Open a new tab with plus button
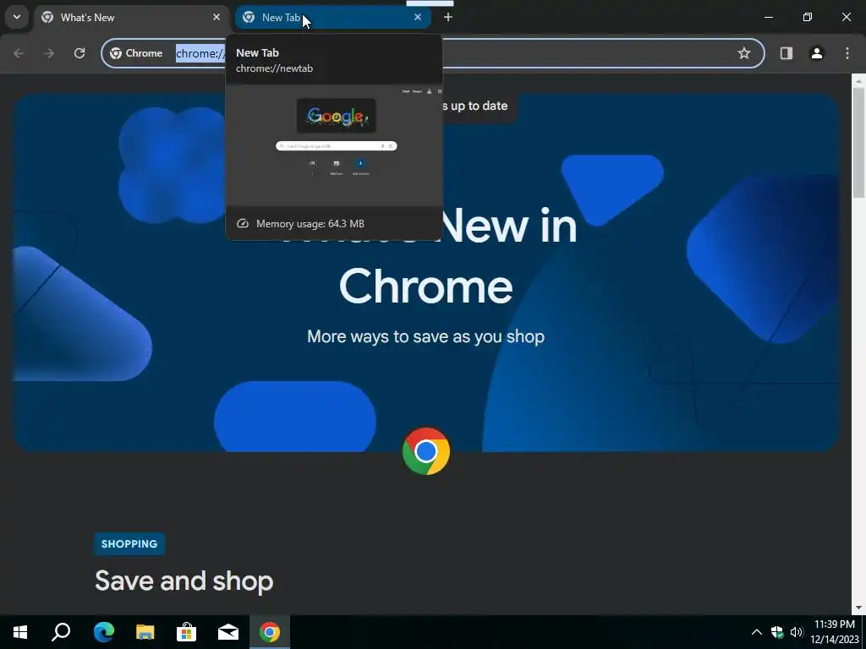Image resolution: width=866 pixels, height=649 pixels. (448, 17)
